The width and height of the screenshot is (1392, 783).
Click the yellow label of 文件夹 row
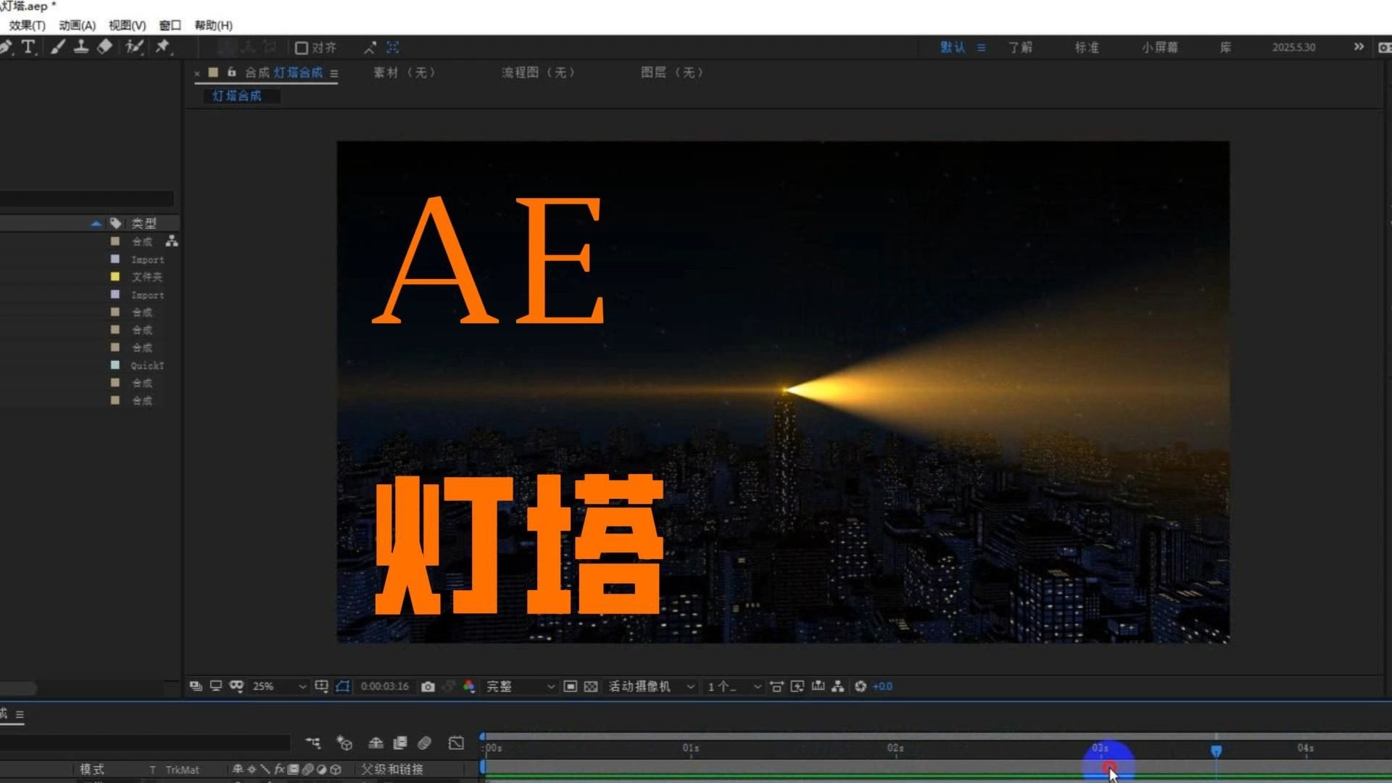115,276
